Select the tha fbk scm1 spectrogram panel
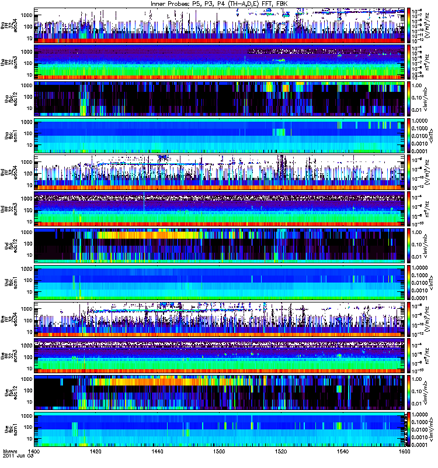This screenshot has height=468, width=438. [x=219, y=136]
